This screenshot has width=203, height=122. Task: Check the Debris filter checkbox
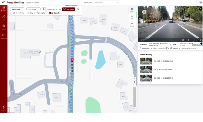pyautogui.click(x=27, y=13)
